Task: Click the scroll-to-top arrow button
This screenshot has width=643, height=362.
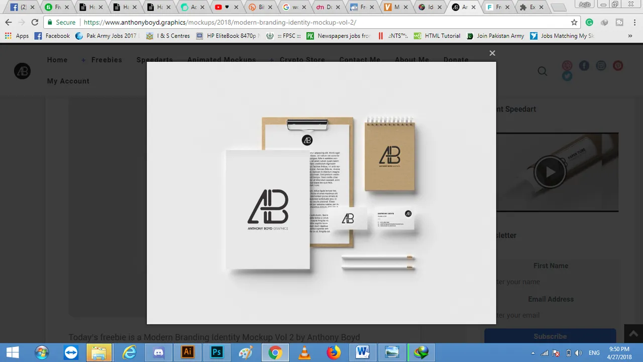Action: tap(633, 334)
